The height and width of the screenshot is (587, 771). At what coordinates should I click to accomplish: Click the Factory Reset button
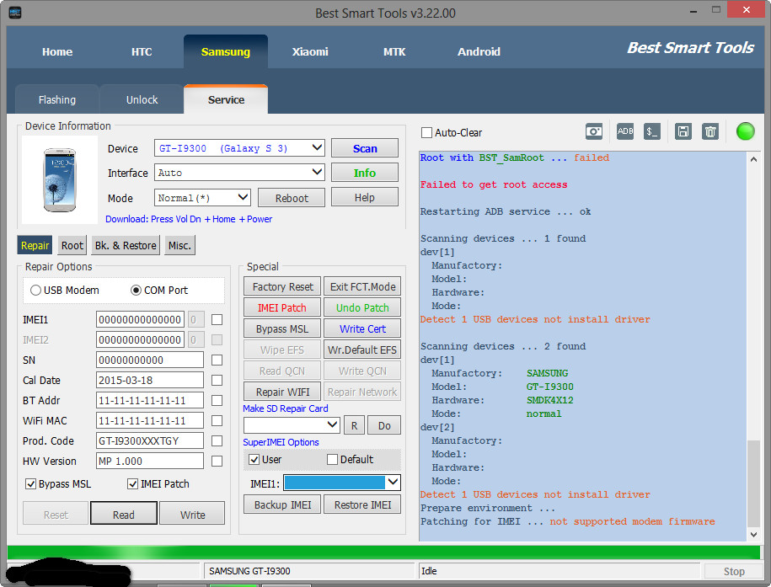282,286
